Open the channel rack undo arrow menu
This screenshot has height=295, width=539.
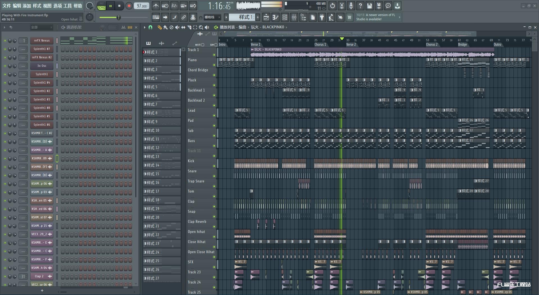(x=11, y=27)
